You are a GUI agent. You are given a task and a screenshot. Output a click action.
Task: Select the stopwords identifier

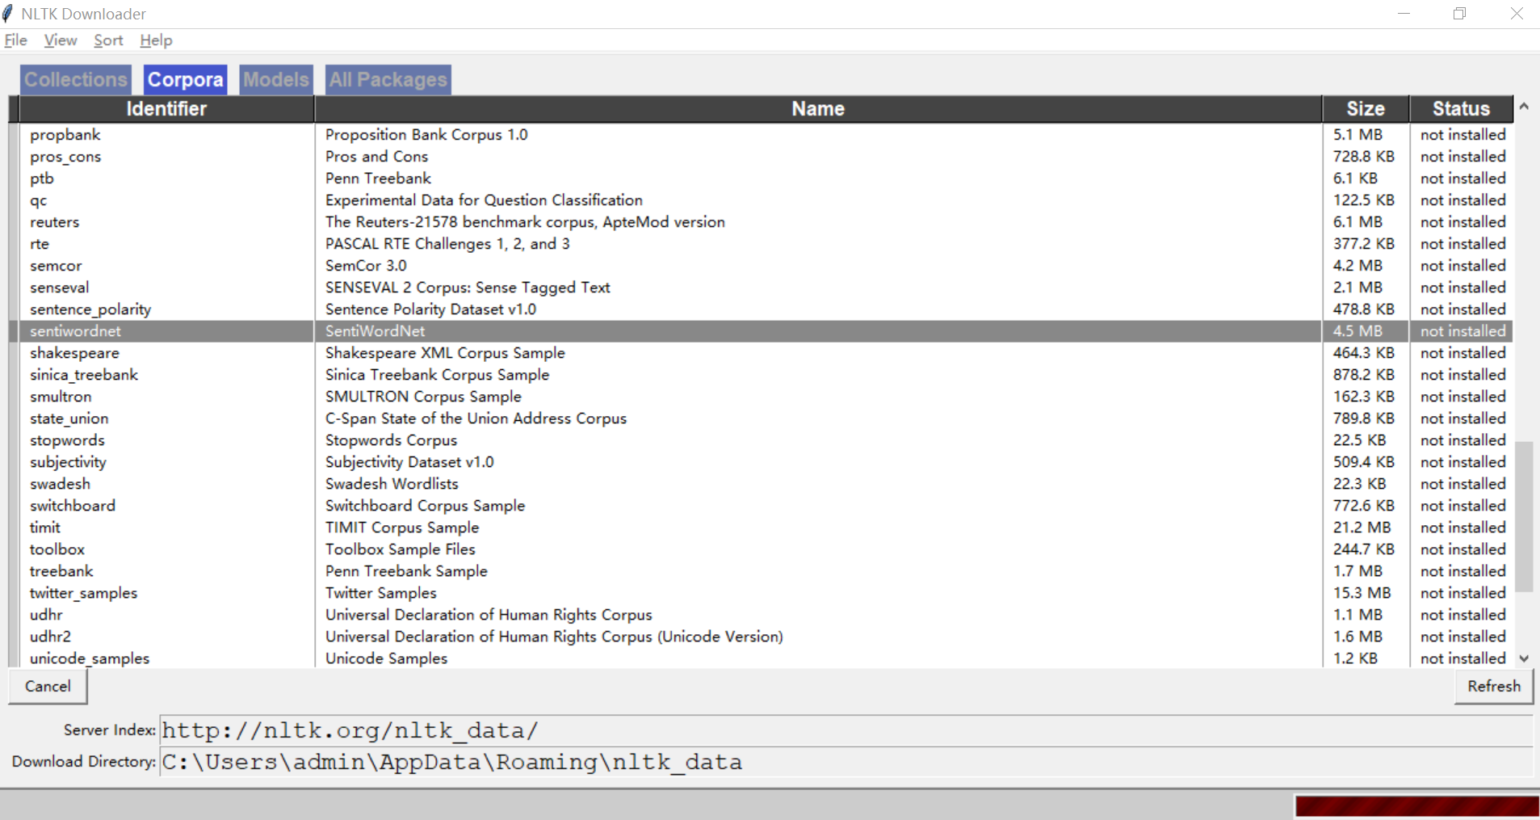pyautogui.click(x=67, y=440)
